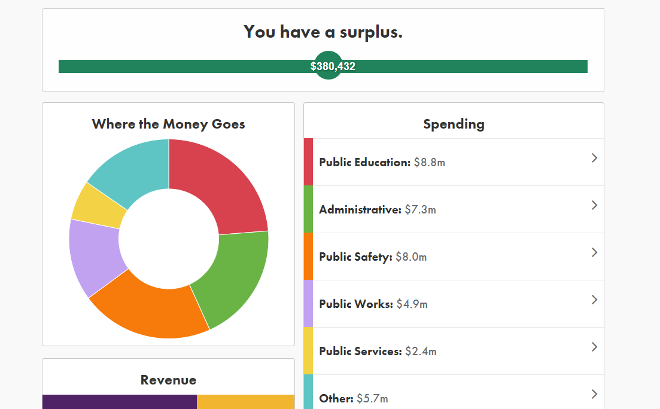Expand the Administrative chevron arrow

pos(594,205)
